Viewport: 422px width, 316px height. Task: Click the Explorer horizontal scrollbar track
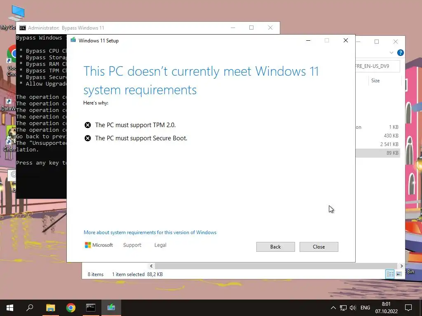click(277, 266)
